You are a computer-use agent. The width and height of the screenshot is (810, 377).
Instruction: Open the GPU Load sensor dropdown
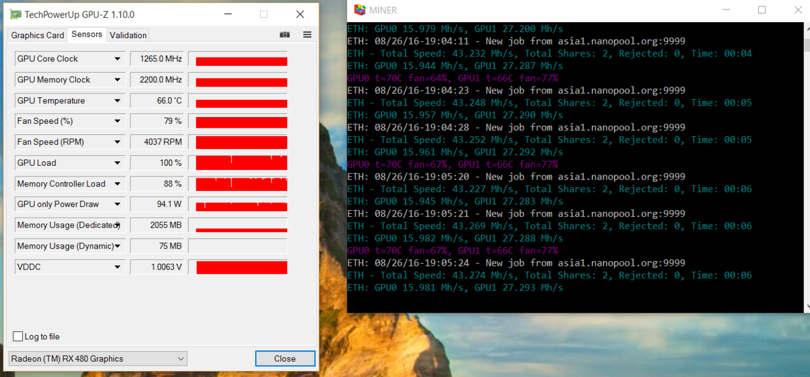pos(117,163)
